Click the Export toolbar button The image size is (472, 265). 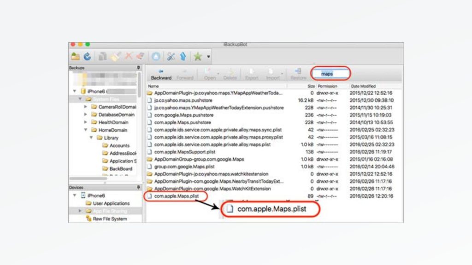(x=252, y=75)
